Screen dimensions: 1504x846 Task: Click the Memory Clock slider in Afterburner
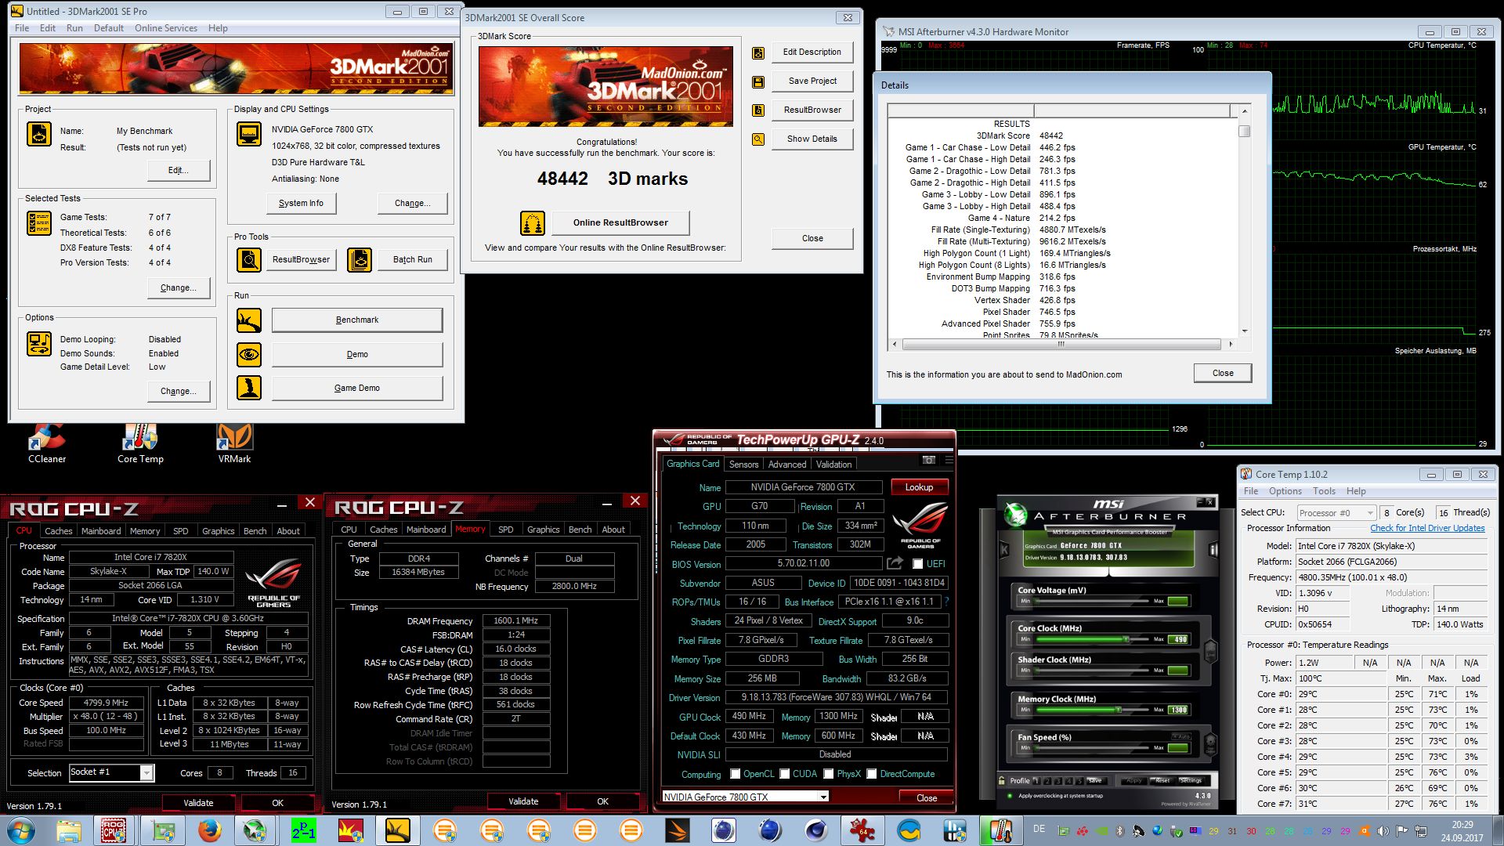click(x=1093, y=710)
